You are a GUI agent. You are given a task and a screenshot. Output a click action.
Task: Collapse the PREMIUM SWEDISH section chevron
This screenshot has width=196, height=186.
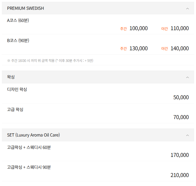188,8
